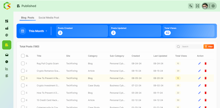220x108 pixels.
Task: Select the Blog Posts tab
Action: 28,18
